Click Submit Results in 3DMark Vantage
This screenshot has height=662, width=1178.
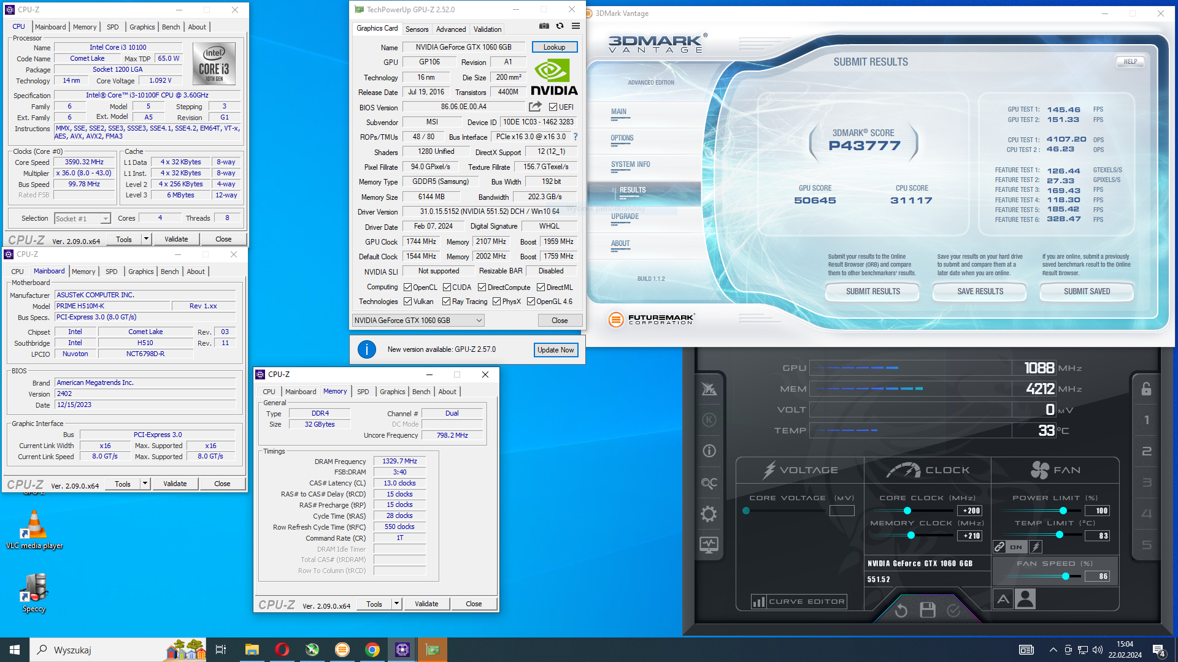point(872,291)
